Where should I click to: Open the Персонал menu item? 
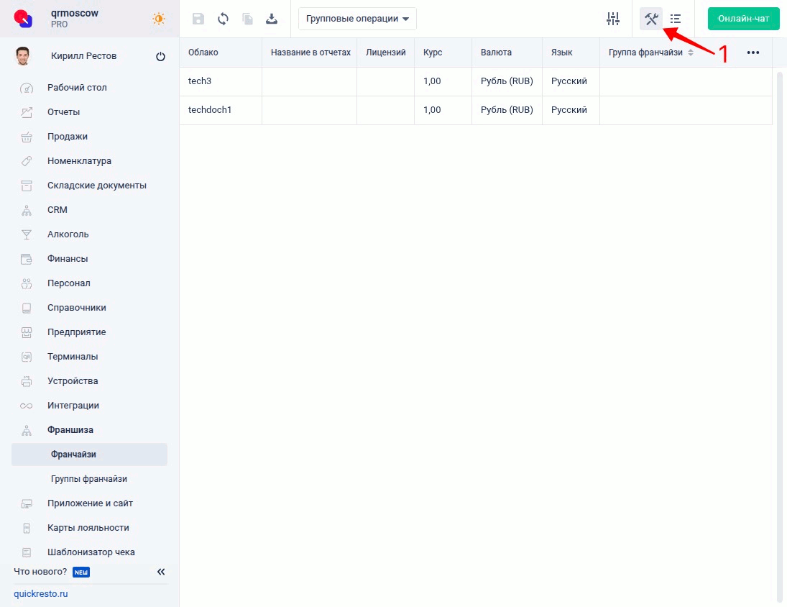point(69,283)
